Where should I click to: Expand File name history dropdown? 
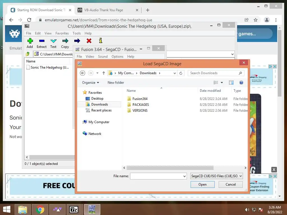(184, 176)
